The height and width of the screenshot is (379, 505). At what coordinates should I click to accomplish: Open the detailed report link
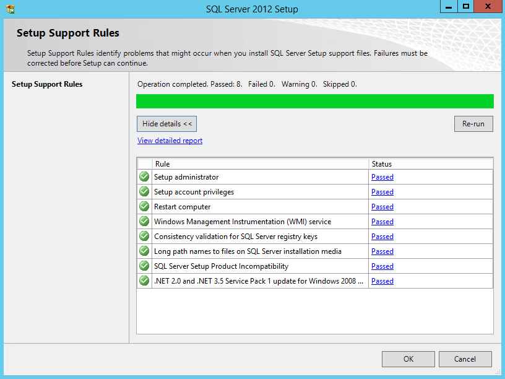point(170,140)
